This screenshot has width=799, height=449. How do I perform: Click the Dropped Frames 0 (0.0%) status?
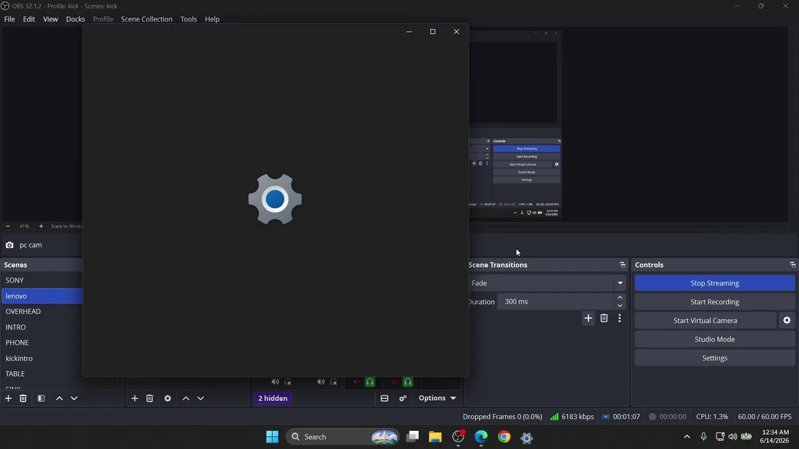point(502,417)
